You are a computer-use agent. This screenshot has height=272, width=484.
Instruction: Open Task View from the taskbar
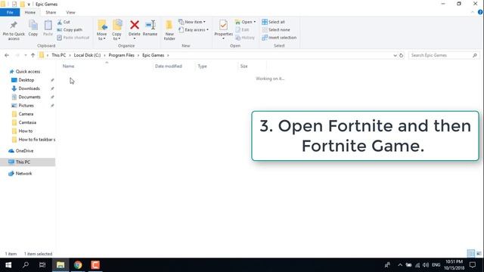click(42, 265)
